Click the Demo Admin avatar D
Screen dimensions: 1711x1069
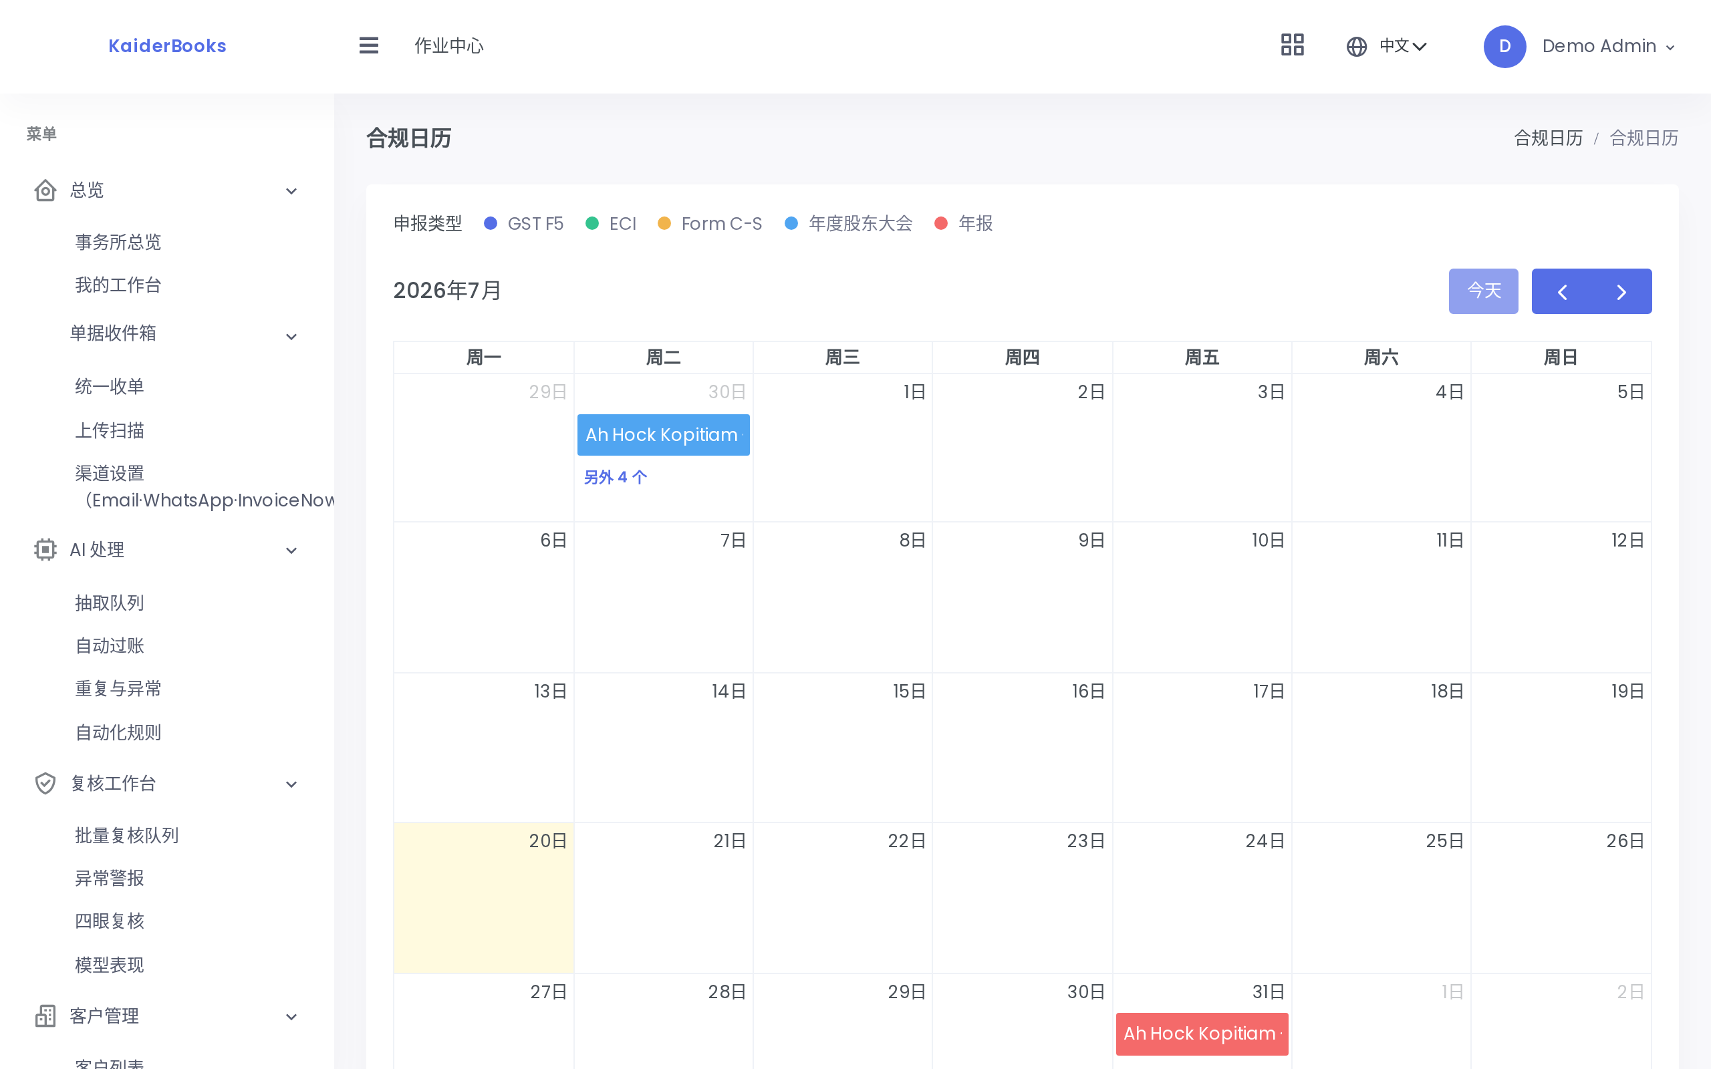pos(1504,47)
